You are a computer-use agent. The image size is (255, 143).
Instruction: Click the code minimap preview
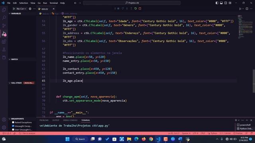click(x=245, y=27)
